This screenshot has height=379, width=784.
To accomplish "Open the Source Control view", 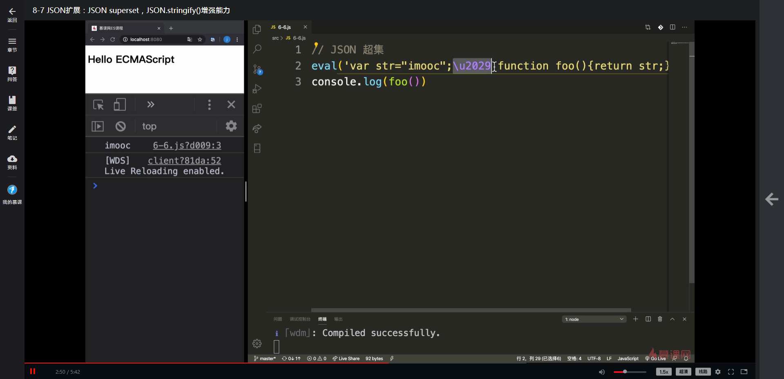I will (257, 69).
